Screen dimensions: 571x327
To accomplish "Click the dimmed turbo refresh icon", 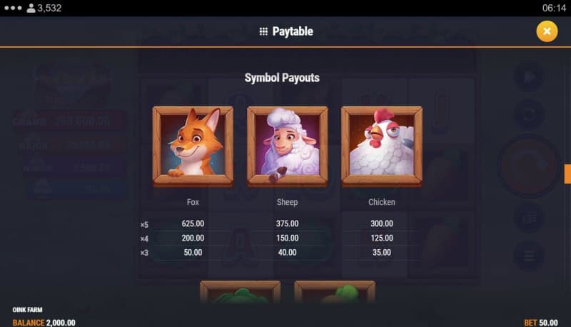I will tap(529, 114).
